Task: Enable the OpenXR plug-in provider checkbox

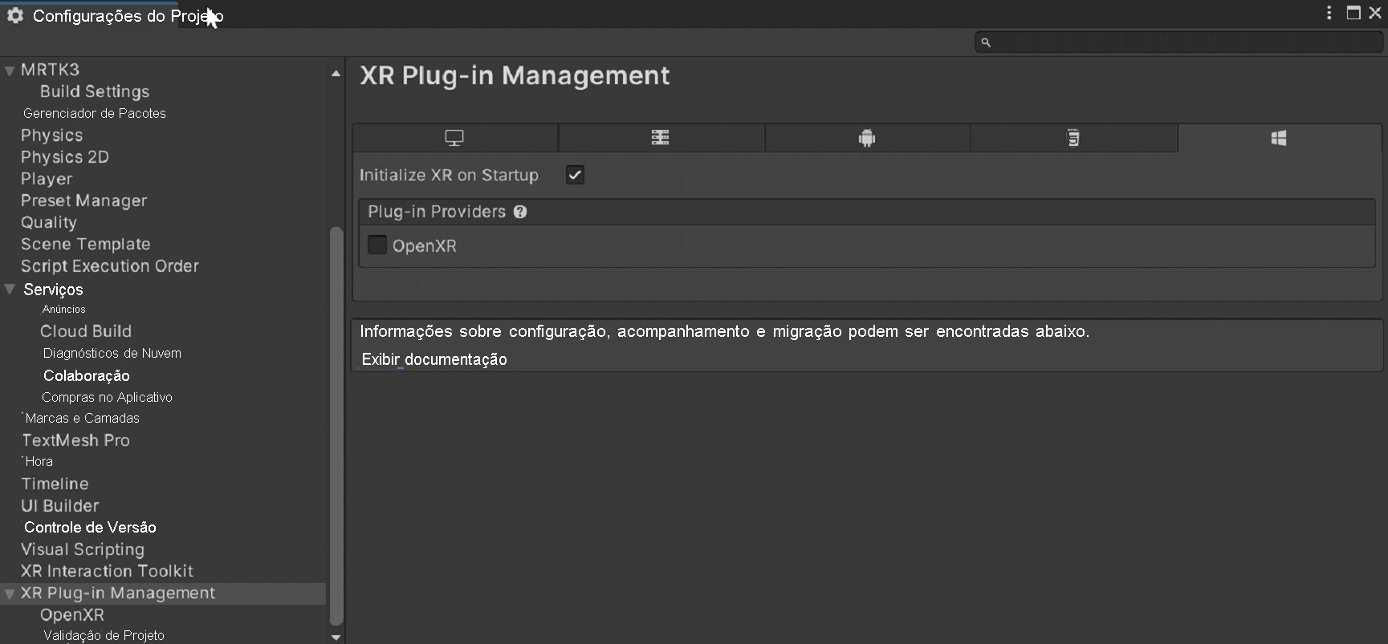Action: click(377, 245)
